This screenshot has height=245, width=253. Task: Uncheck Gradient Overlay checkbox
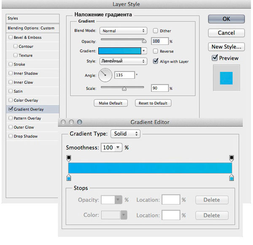click(11, 109)
